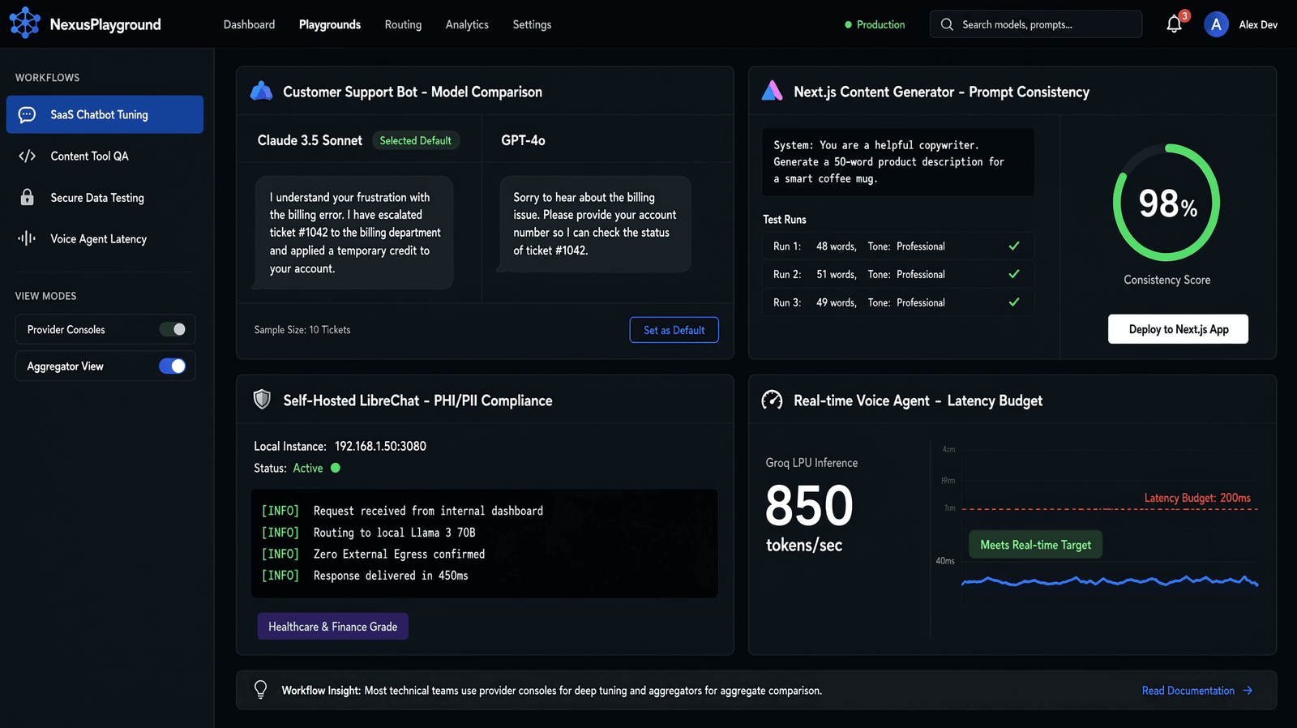Click the 192.168.1.50:3080 address
The height and width of the screenshot is (728, 1297).
tap(380, 446)
